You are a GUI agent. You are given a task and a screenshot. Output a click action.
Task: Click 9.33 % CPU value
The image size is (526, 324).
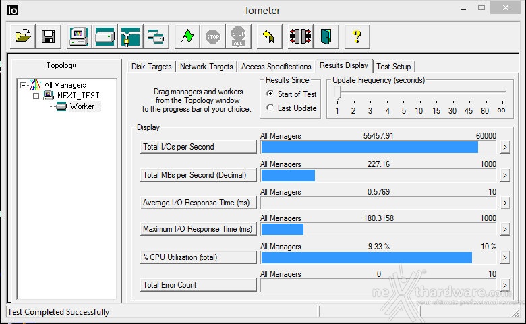point(379,247)
